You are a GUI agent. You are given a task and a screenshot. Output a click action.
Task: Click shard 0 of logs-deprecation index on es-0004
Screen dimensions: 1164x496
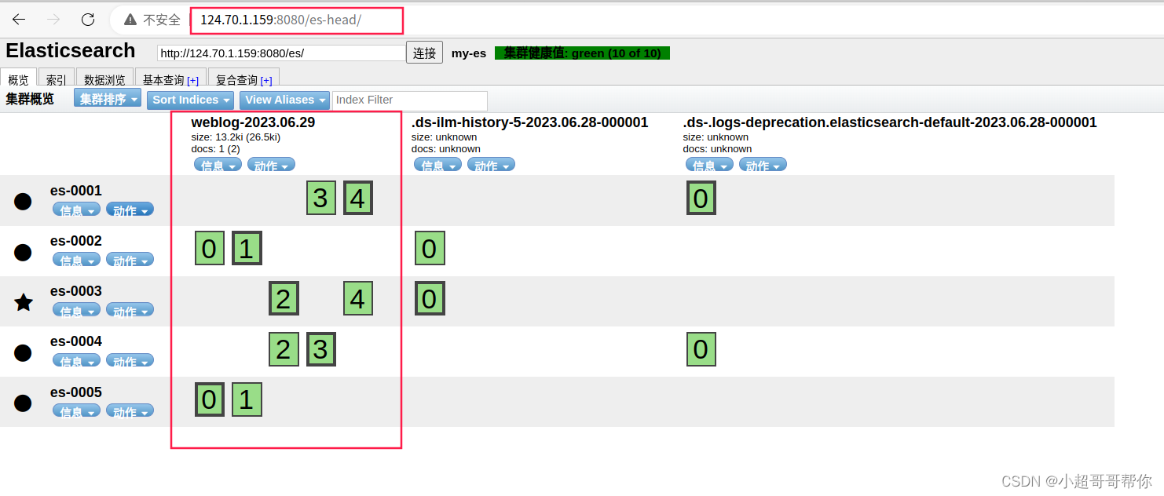[x=701, y=349]
